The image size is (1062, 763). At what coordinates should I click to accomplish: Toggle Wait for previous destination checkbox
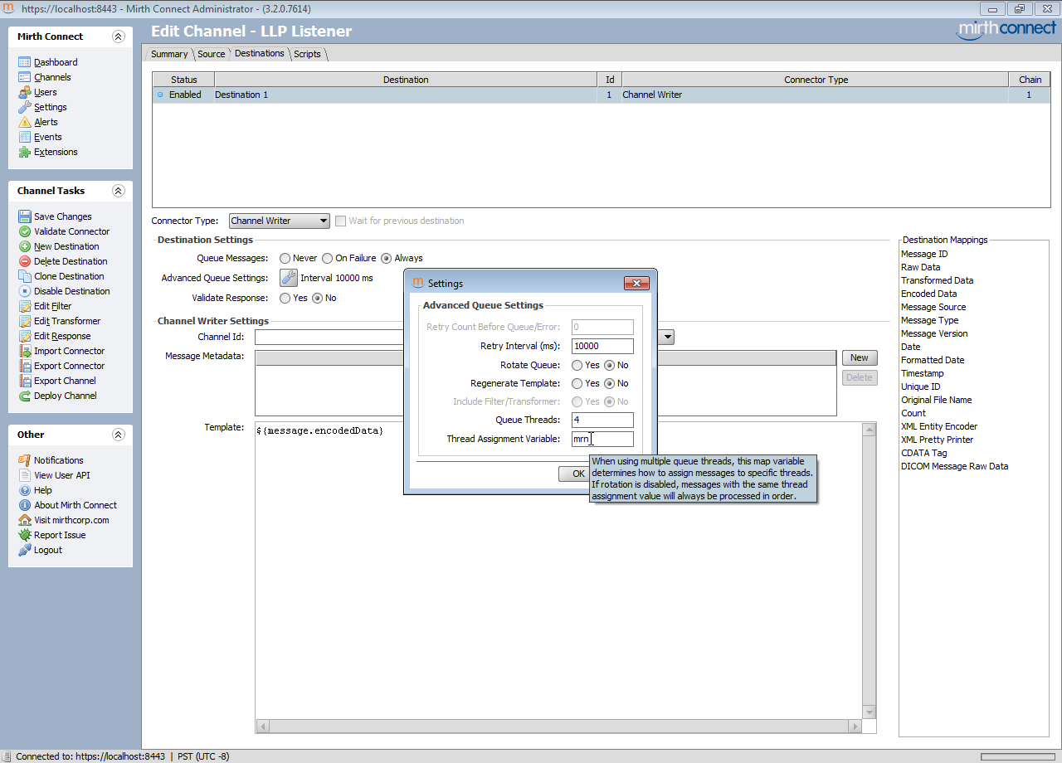tap(340, 221)
